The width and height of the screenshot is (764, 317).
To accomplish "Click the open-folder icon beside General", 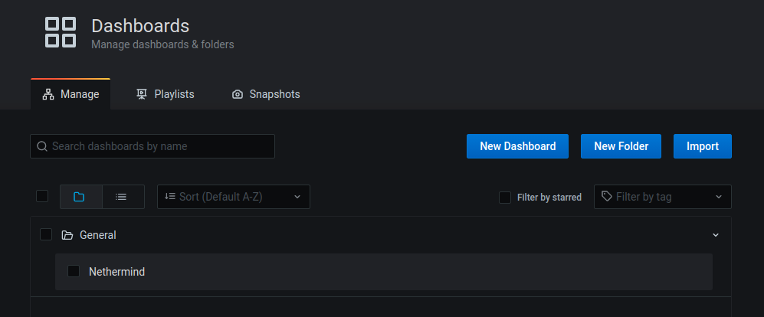I will (67, 235).
